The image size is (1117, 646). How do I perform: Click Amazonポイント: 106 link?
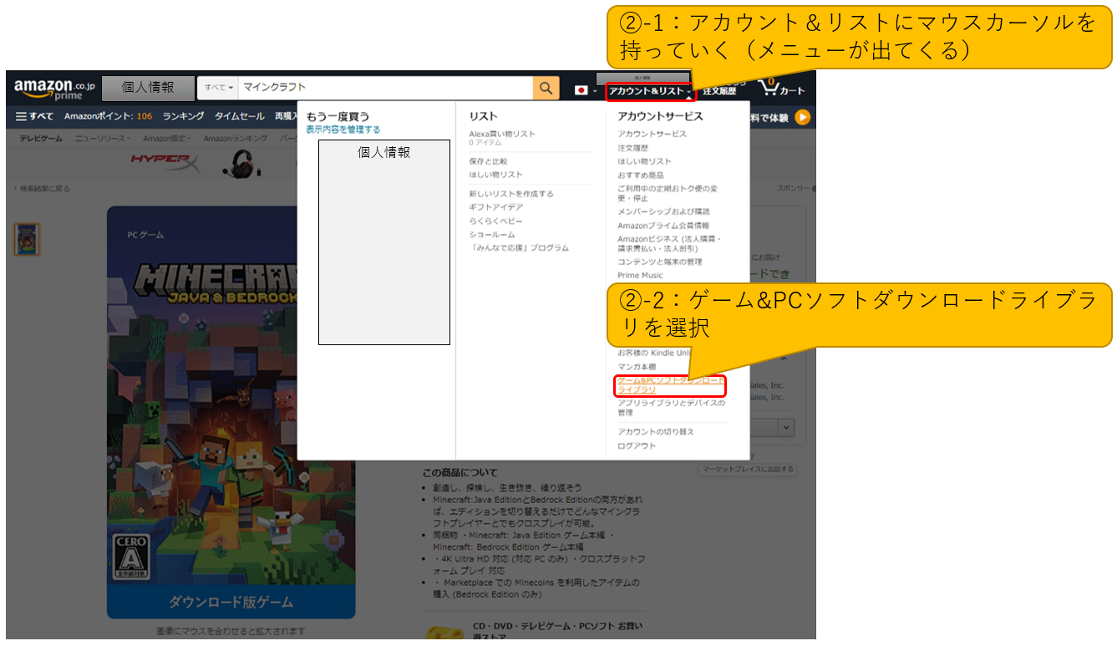coord(108,117)
